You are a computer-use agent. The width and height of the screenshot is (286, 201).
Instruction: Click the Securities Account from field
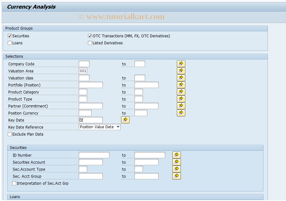[91, 162]
